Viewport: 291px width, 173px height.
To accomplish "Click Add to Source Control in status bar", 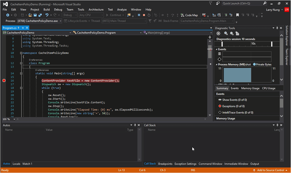I will coord(270,170).
